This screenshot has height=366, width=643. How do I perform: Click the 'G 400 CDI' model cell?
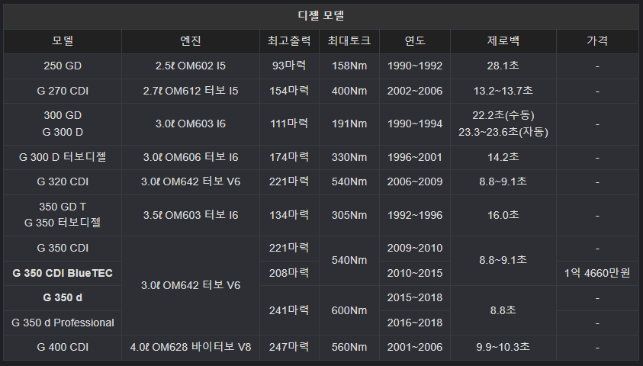click(x=63, y=348)
